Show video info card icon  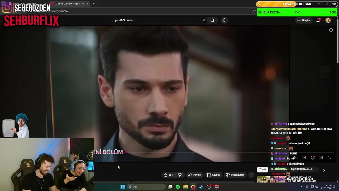point(331,30)
